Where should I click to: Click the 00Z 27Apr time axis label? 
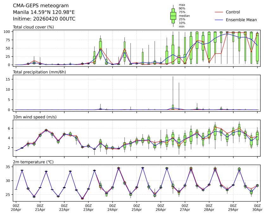185,207
